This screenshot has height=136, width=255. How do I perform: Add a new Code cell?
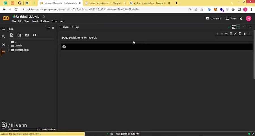[64, 27]
